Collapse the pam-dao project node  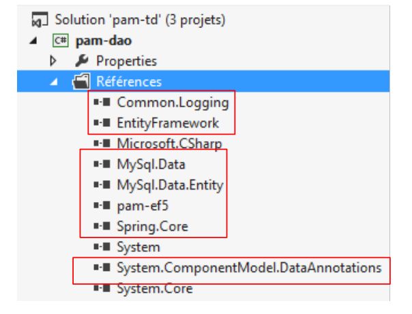click(x=35, y=40)
